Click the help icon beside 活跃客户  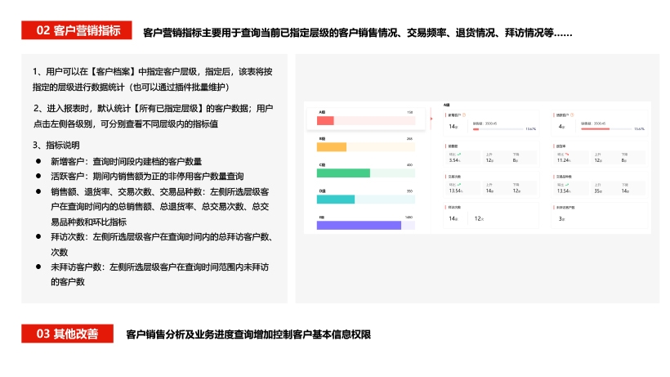pos(574,115)
